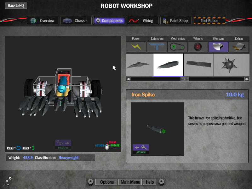Click the mouse action/zoom/rotate legend icon
The image size is (252, 189).
click(x=107, y=145)
